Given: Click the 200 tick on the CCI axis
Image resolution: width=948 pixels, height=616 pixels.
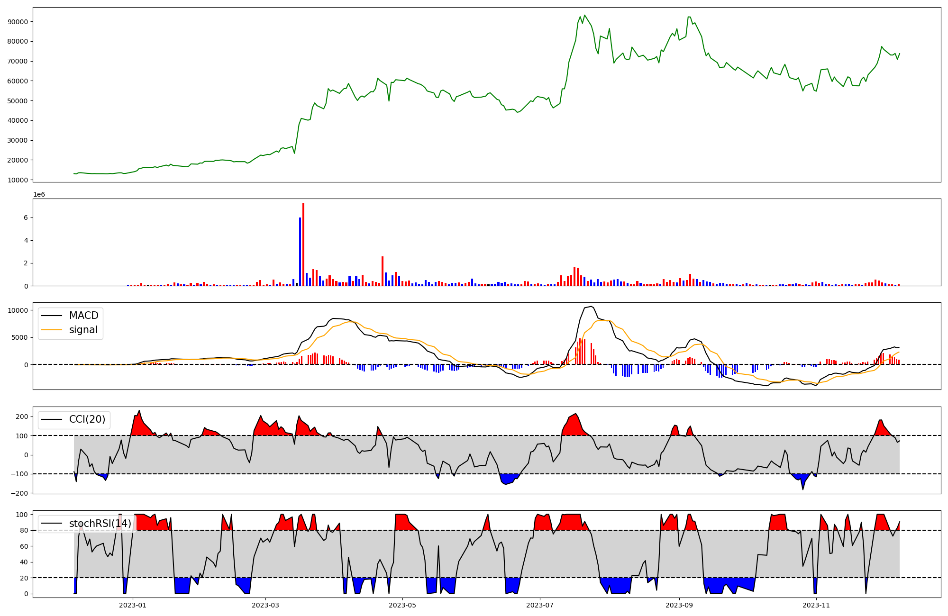Looking at the screenshot, I should click(22, 417).
